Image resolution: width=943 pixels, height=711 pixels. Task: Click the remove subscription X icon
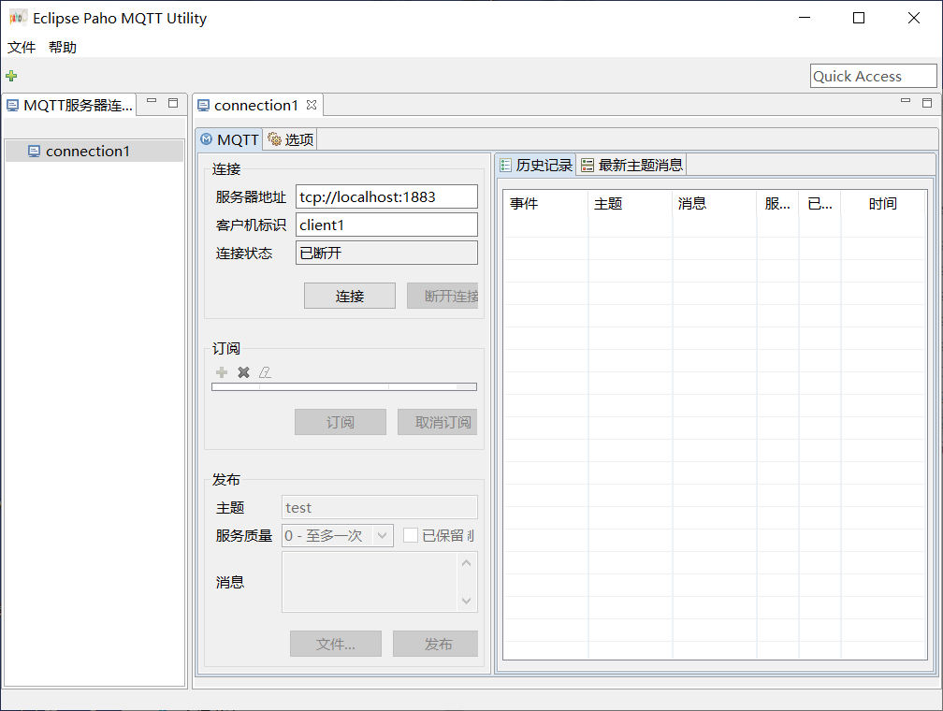click(x=243, y=372)
